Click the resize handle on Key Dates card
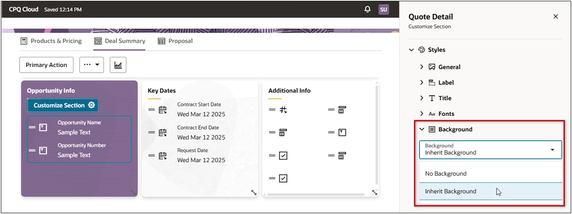The height and width of the screenshot is (214, 572). point(254,193)
